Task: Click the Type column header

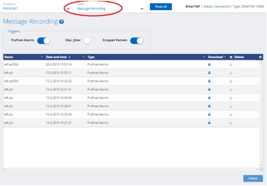Action: pyautogui.click(x=91, y=57)
